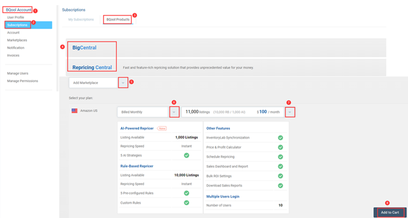Image resolution: width=408 pixels, height=218 pixels.
Task: Click the Amazon US flag icon
Action: click(x=74, y=111)
